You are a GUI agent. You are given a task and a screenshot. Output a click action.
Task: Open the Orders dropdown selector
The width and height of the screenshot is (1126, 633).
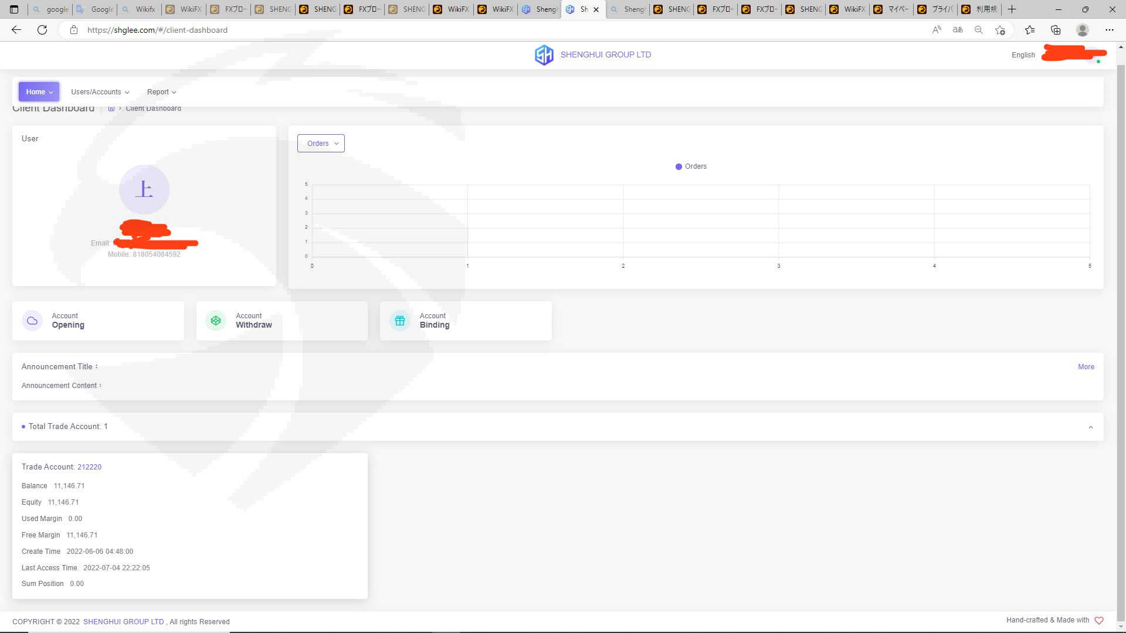tap(321, 144)
